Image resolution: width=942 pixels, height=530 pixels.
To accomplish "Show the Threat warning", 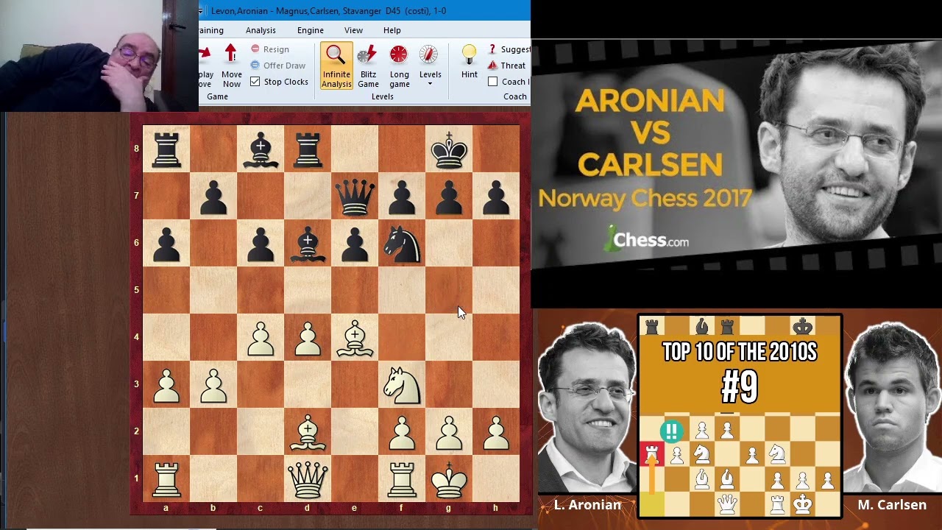I will point(507,66).
